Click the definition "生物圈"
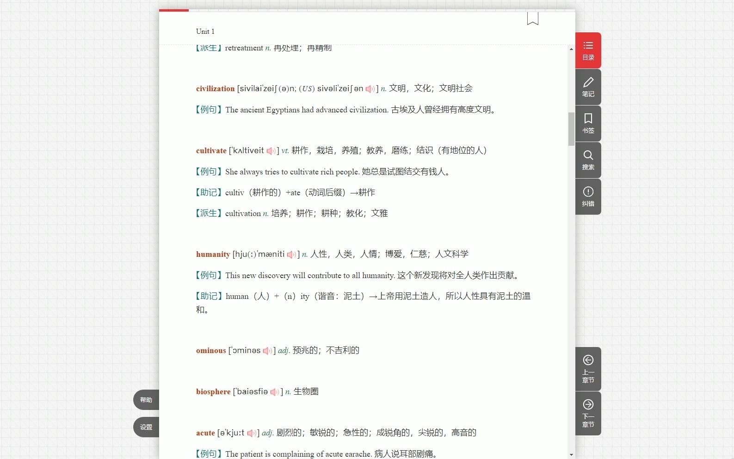The height and width of the screenshot is (459, 734). [306, 391]
